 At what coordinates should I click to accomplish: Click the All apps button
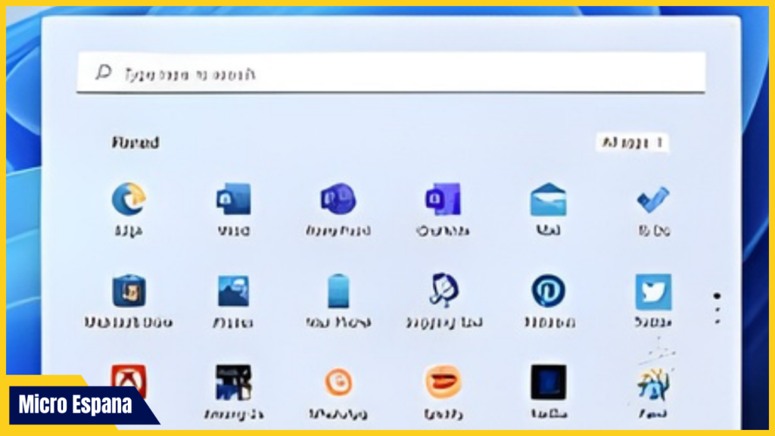coord(632,142)
